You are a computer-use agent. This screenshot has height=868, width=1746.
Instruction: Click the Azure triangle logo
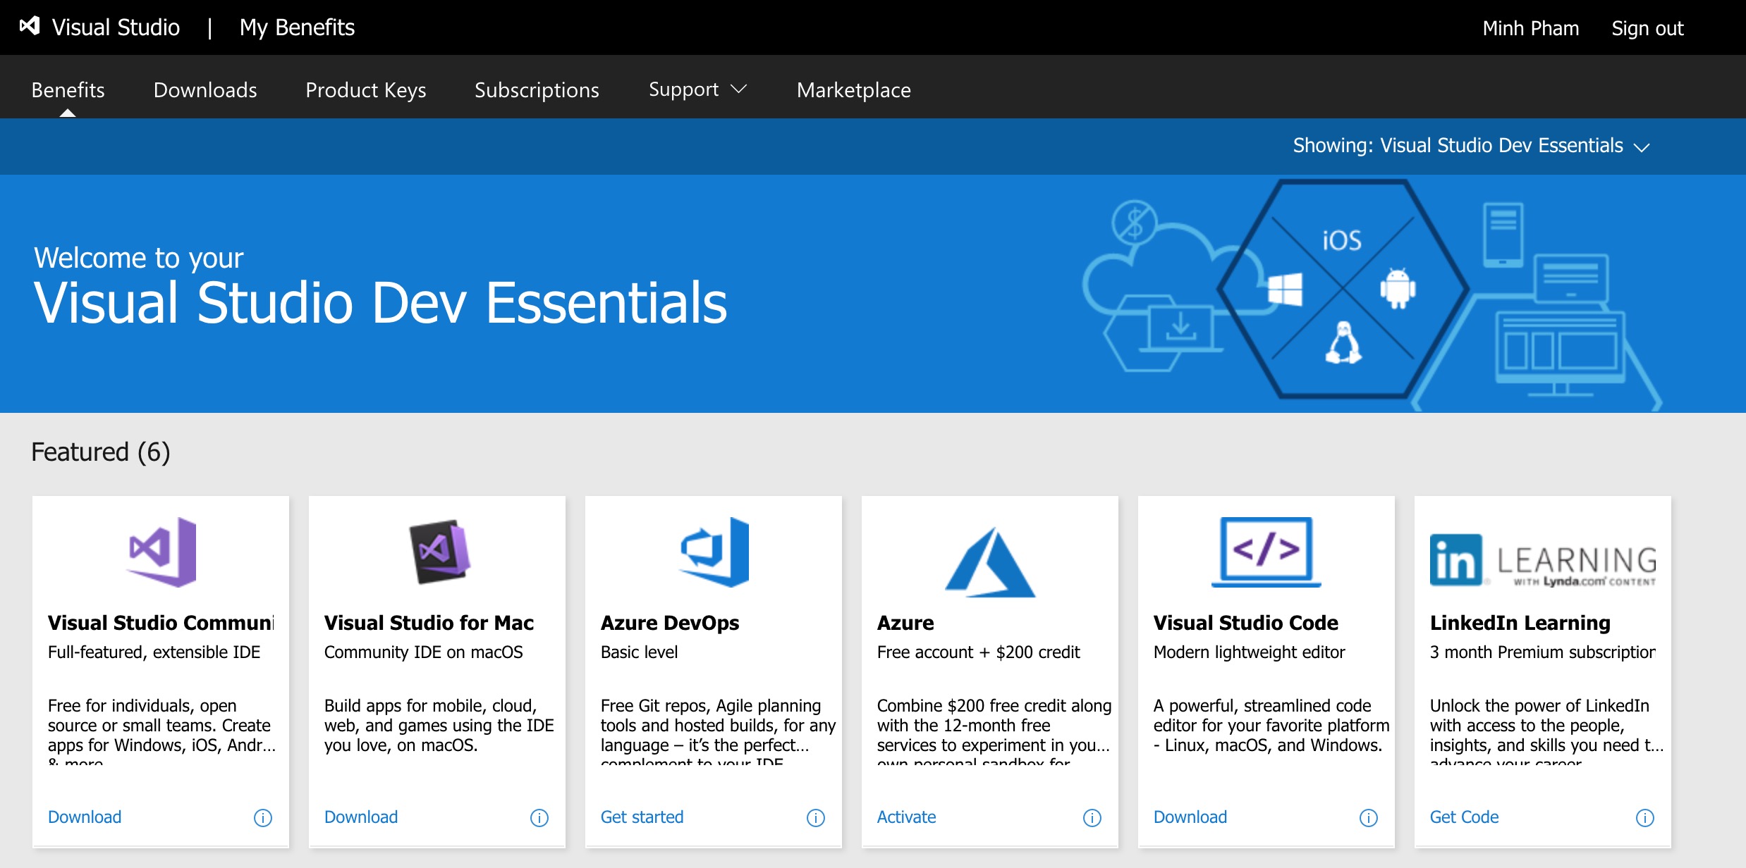(x=989, y=562)
